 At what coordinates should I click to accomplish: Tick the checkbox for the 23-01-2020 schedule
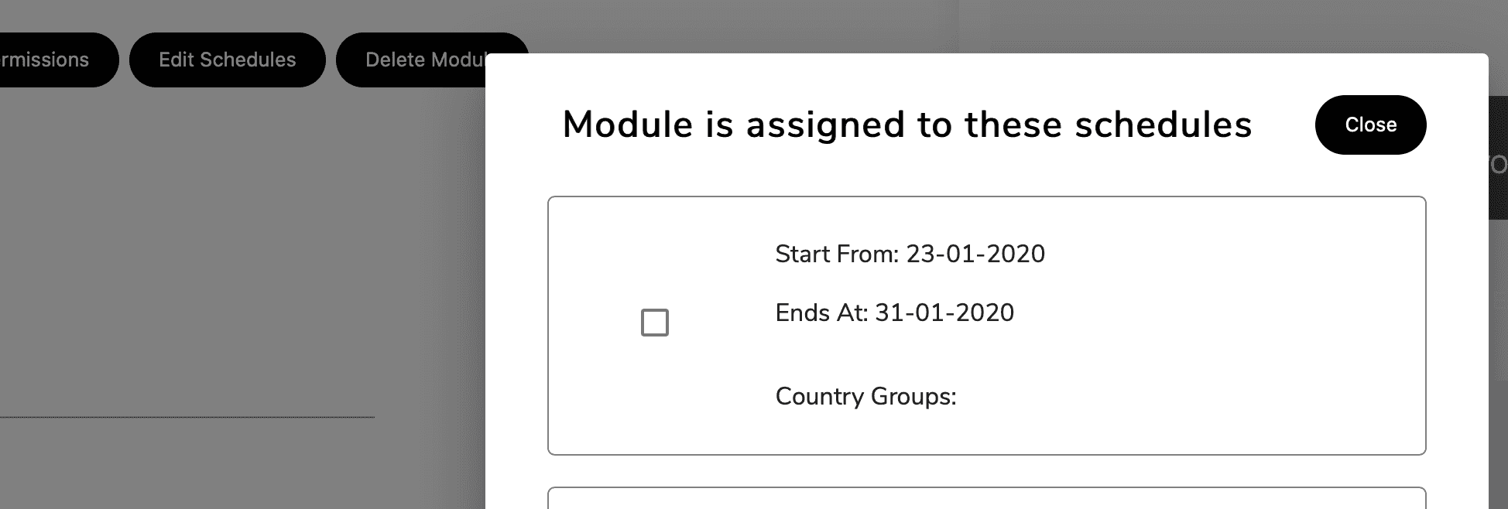tap(655, 323)
